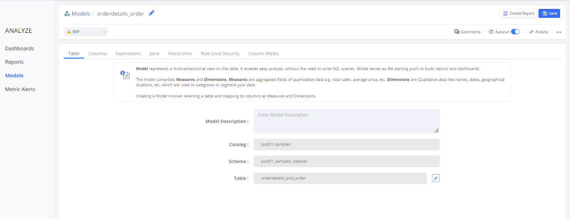Go to Models breadcrumb link
This screenshot has height=219, width=570.
pyautogui.click(x=81, y=14)
